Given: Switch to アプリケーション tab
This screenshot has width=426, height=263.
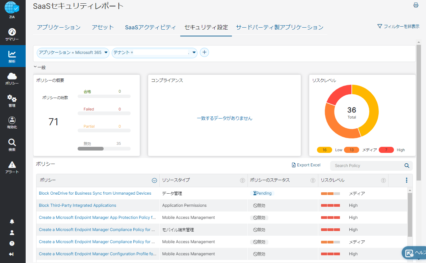Looking at the screenshot, I should click(x=59, y=27).
